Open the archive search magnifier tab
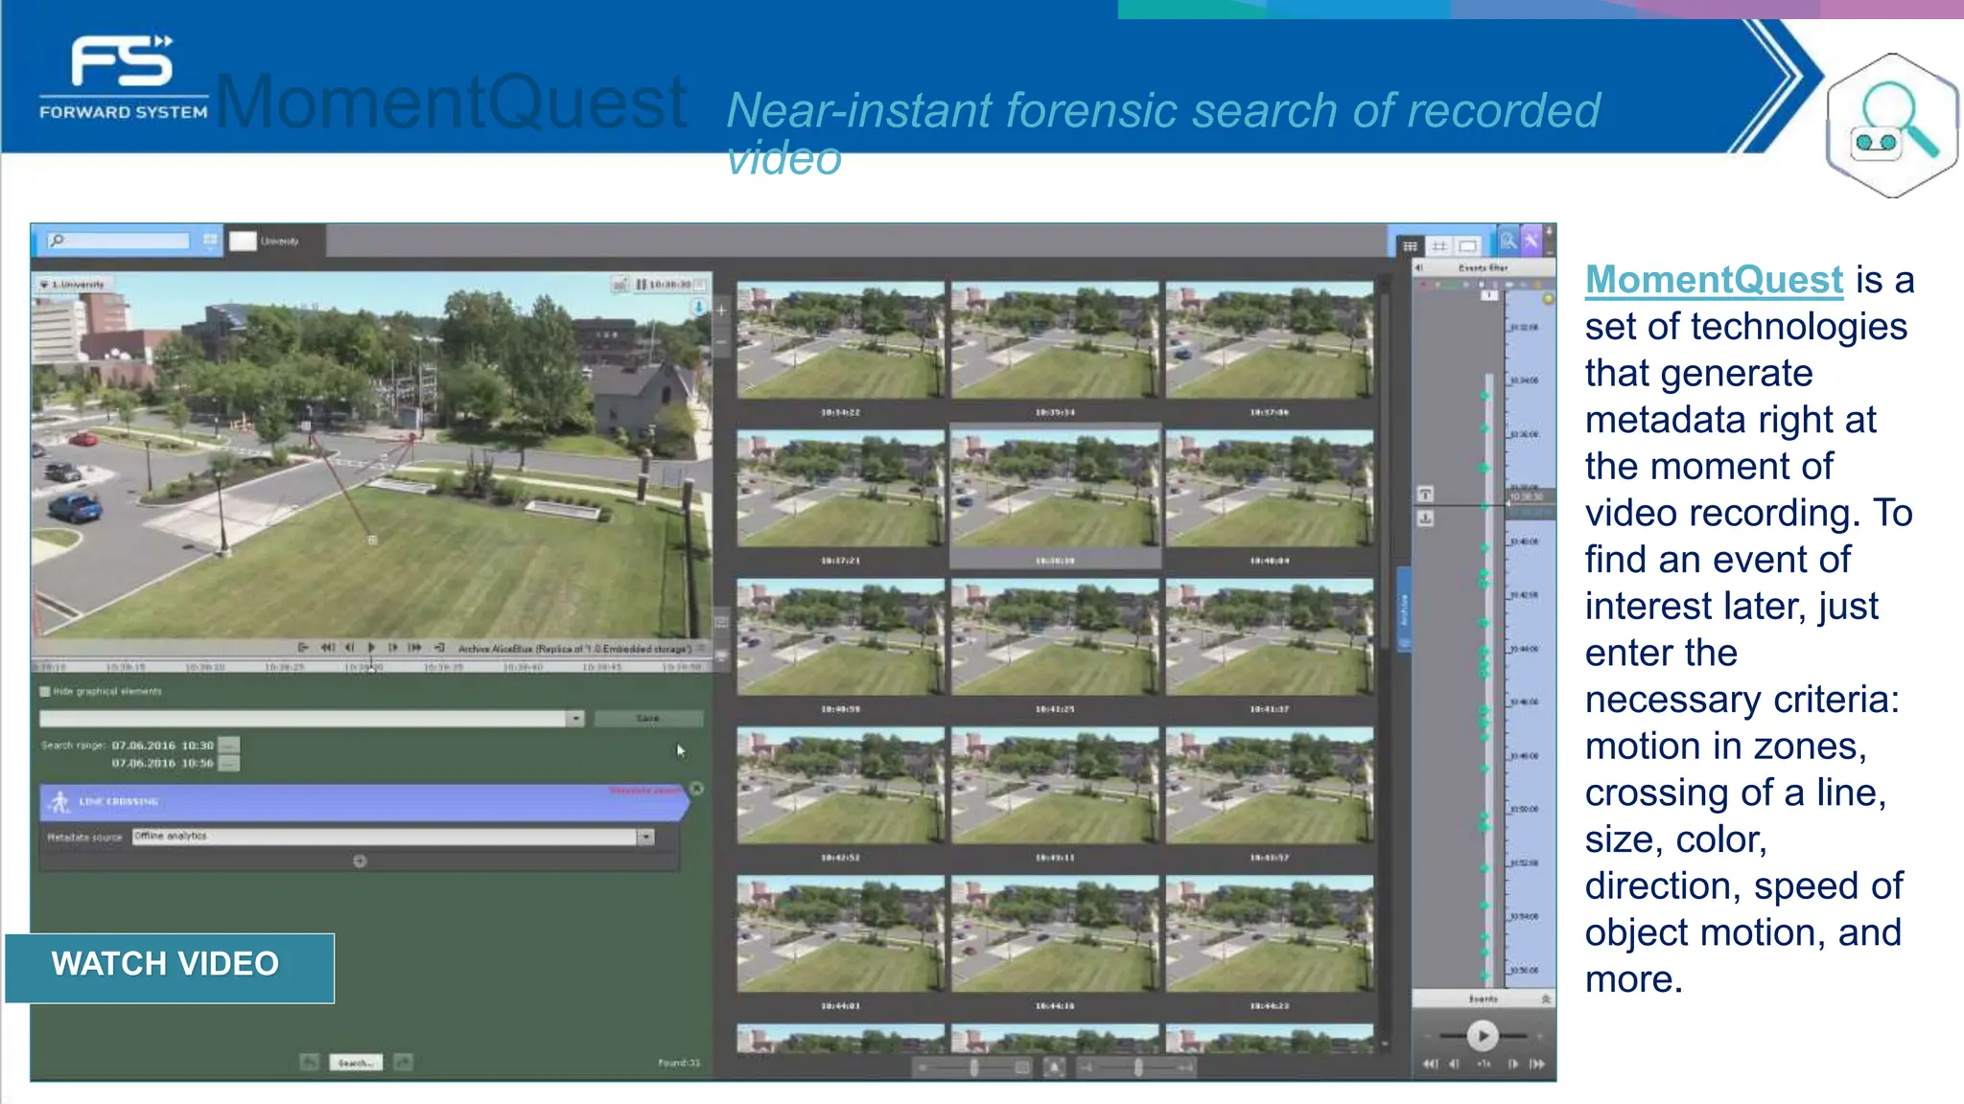The height and width of the screenshot is (1104, 1964). 1508,240
